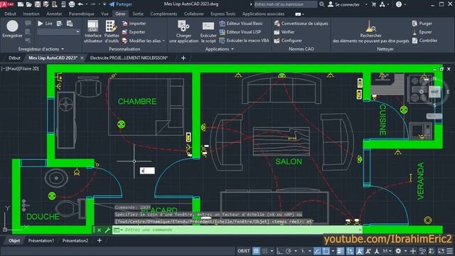Click the Exporter customization icon

tap(134, 32)
